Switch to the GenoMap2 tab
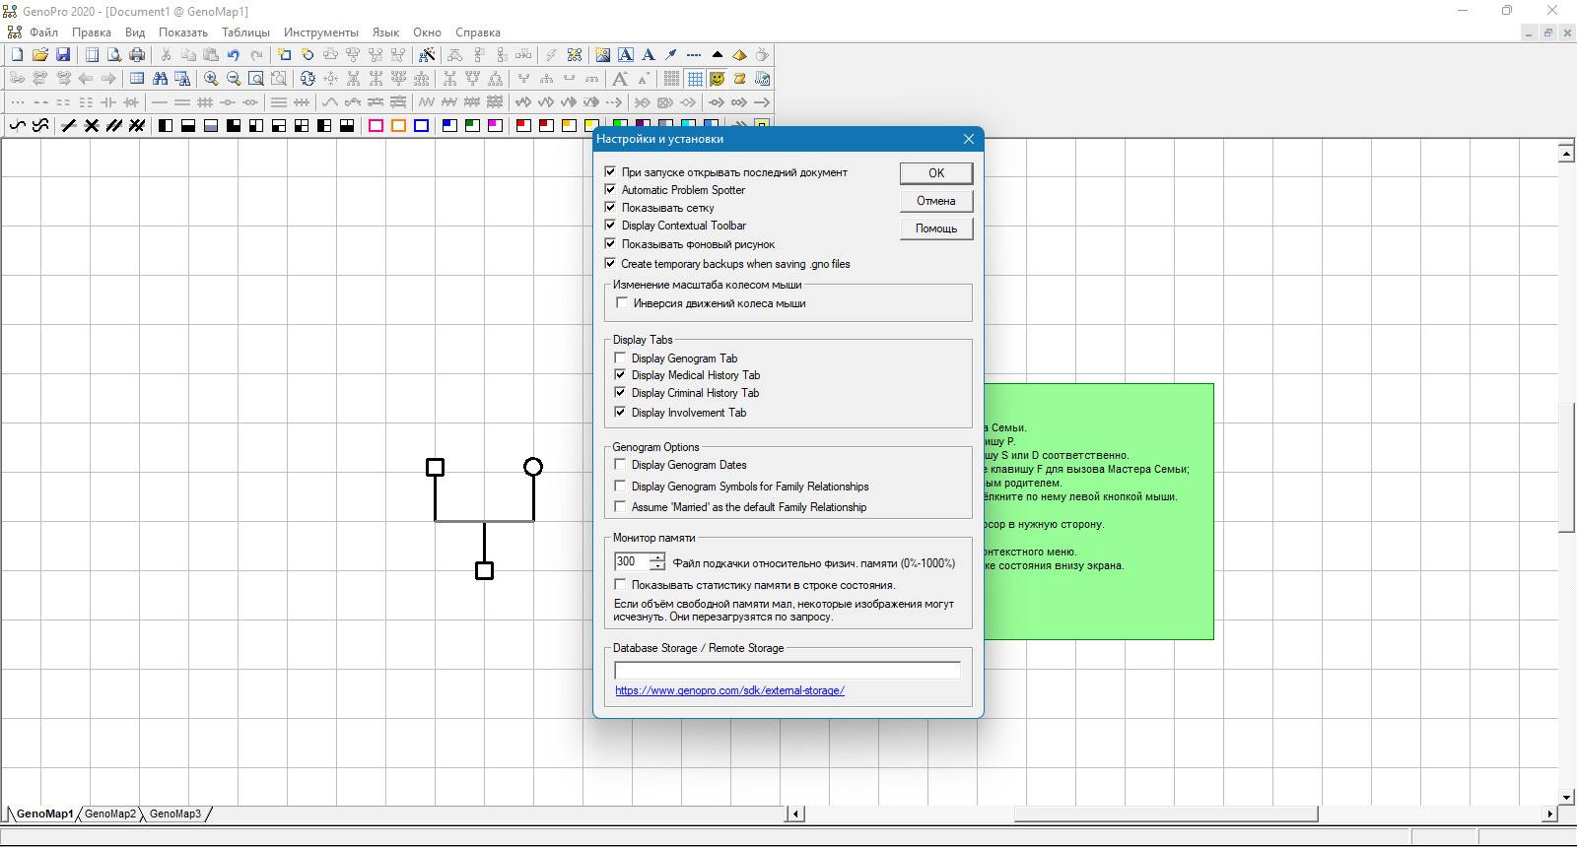This screenshot has height=847, width=1577. click(x=110, y=814)
